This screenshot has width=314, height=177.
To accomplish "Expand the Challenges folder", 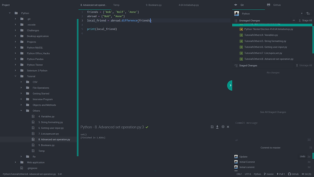I will tap(15, 30).
